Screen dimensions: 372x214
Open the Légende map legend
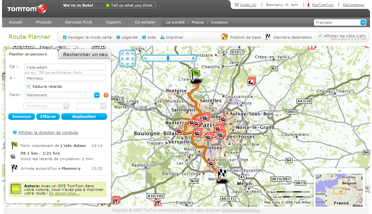click(x=127, y=37)
